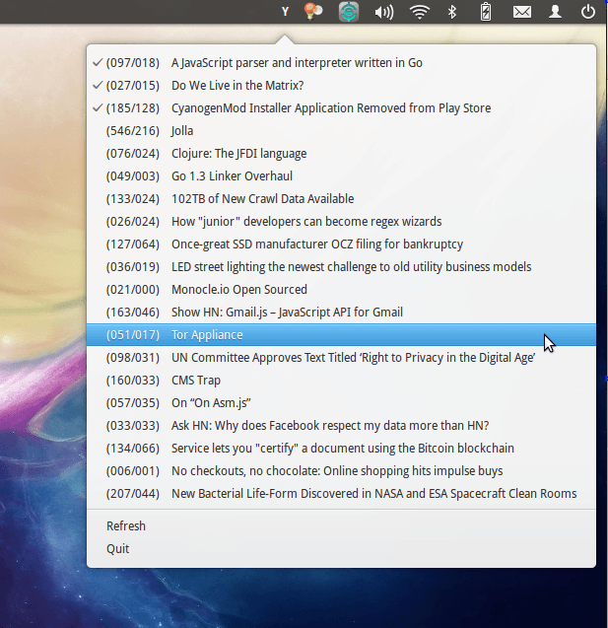The width and height of the screenshot is (608, 628).
Task: Open the volume sound indicator
Action: (384, 12)
